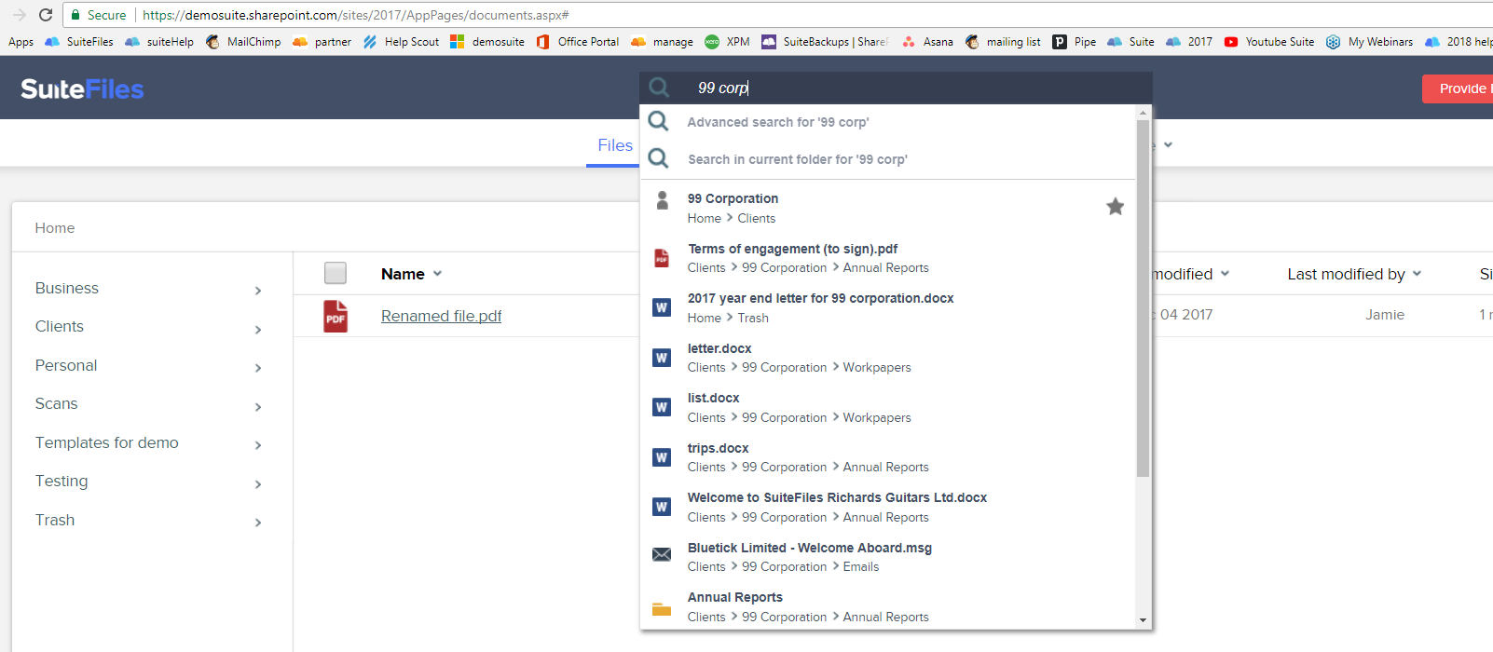Expand the Business folder chevron
1493x652 pixels.
258,291
